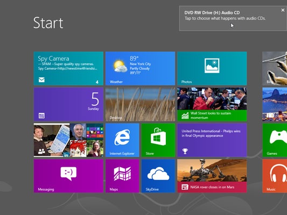
Task: Open the Bing tile
Action: click(275, 68)
